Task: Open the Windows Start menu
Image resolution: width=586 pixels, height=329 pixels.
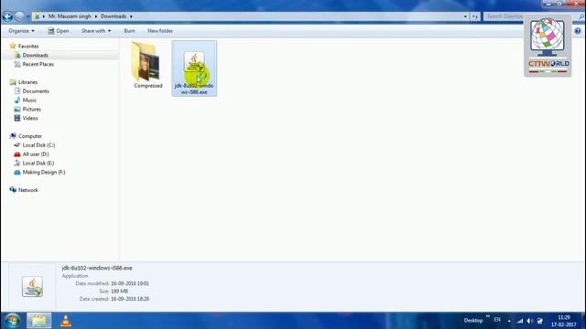Action: [12, 321]
